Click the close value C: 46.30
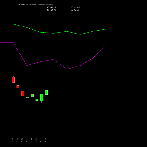The height and width of the screenshot is (147, 147). (x=51, y=8)
